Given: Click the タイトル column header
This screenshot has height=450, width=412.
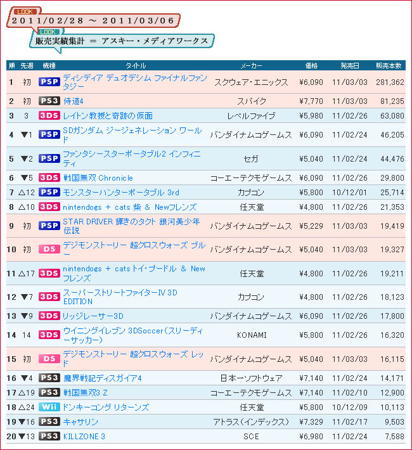Looking at the screenshot, I should (136, 65).
